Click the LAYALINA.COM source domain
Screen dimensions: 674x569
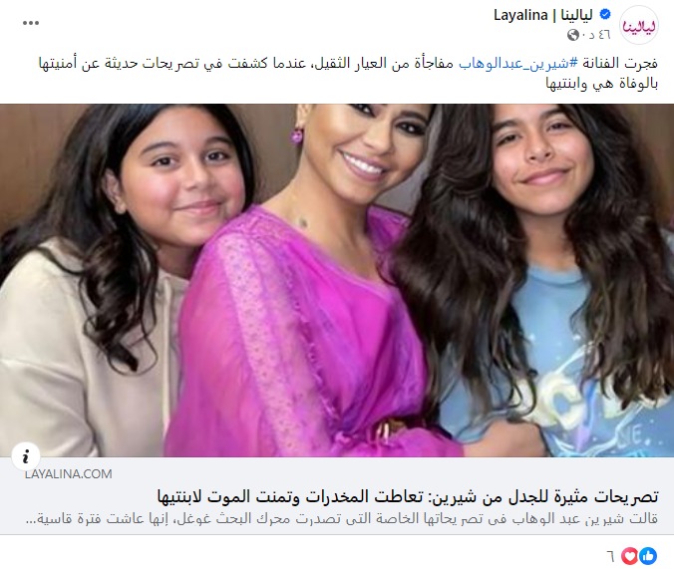pyautogui.click(x=69, y=474)
